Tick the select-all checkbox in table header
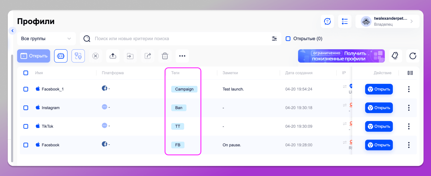 pos(26,73)
